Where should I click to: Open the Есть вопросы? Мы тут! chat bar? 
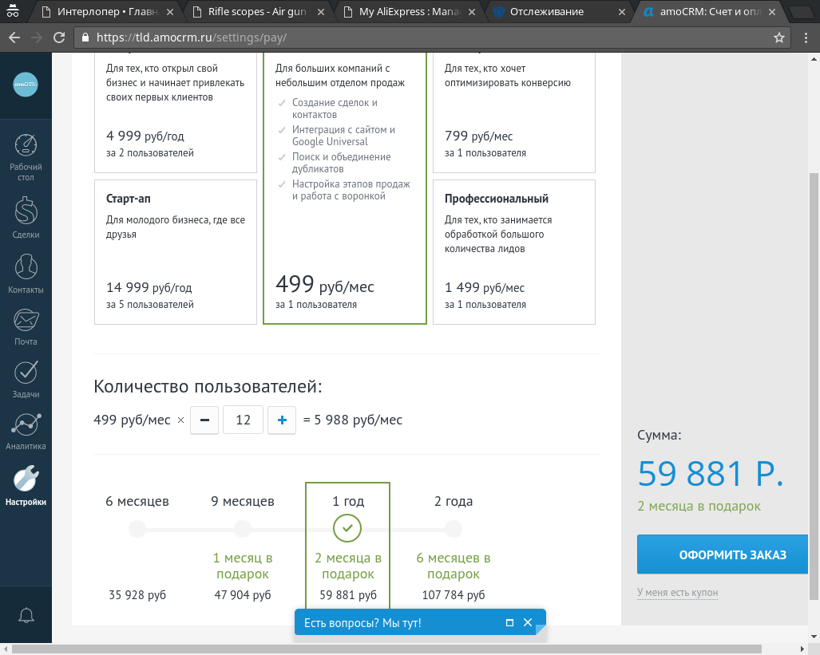[420, 622]
